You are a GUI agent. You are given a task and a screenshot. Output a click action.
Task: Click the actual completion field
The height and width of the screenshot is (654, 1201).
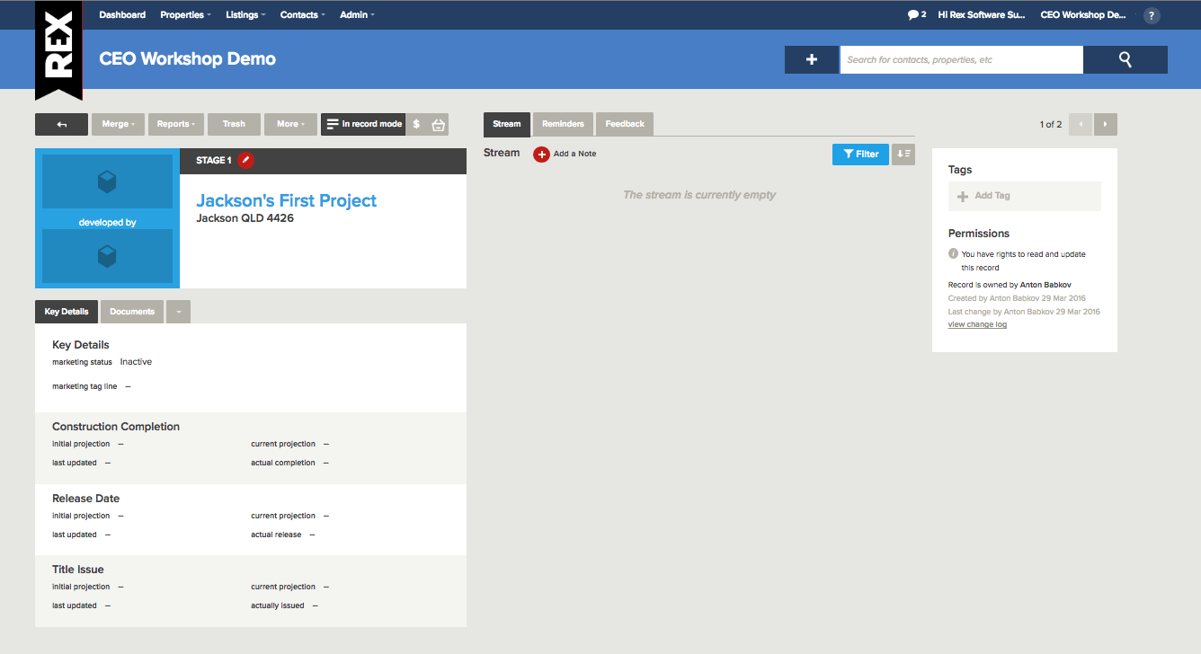click(x=289, y=463)
